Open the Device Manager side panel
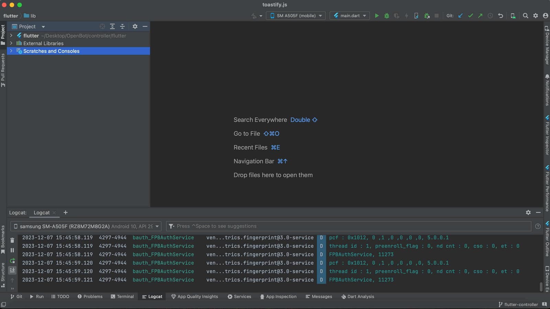This screenshot has width=550, height=309. click(x=547, y=45)
